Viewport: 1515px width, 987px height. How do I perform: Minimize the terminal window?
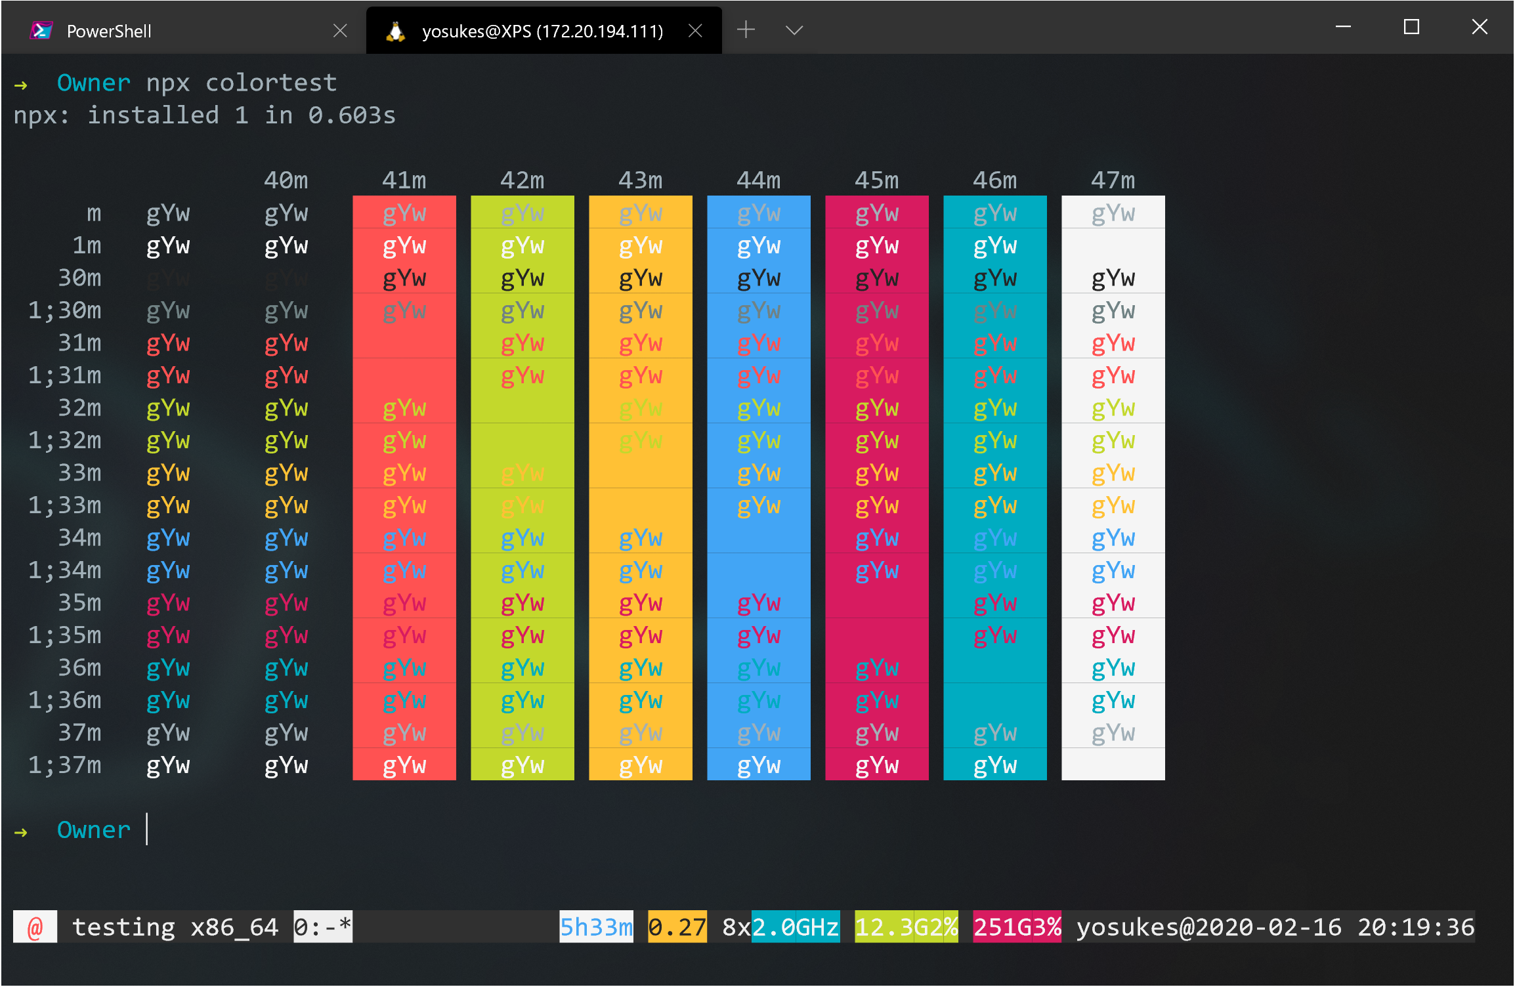click(x=1343, y=27)
